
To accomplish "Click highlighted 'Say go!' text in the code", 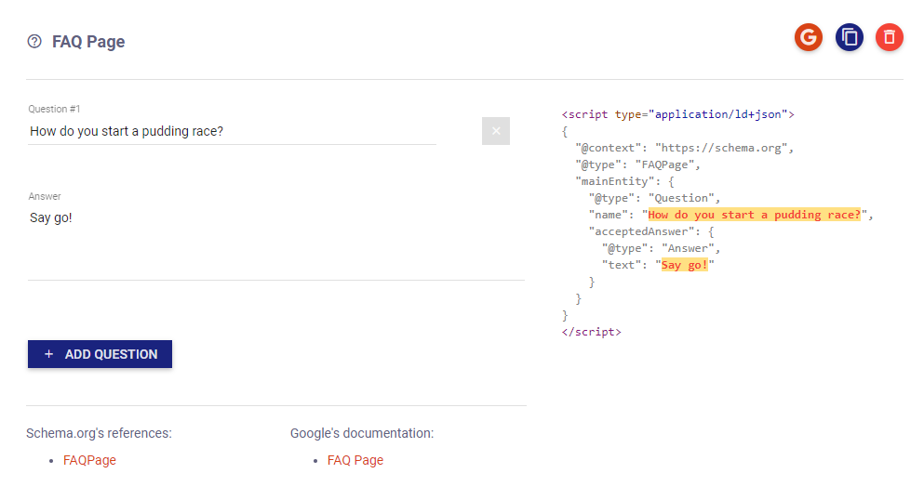I will (x=684, y=265).
